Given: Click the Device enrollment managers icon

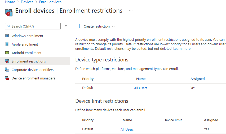Looking at the screenshot, I should point(7,78).
